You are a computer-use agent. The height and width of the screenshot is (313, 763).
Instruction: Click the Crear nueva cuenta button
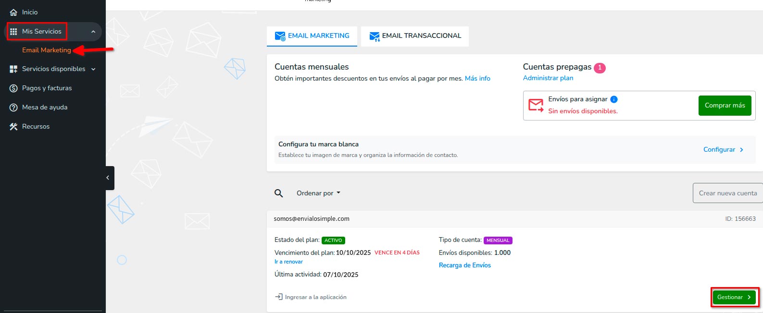coord(727,193)
